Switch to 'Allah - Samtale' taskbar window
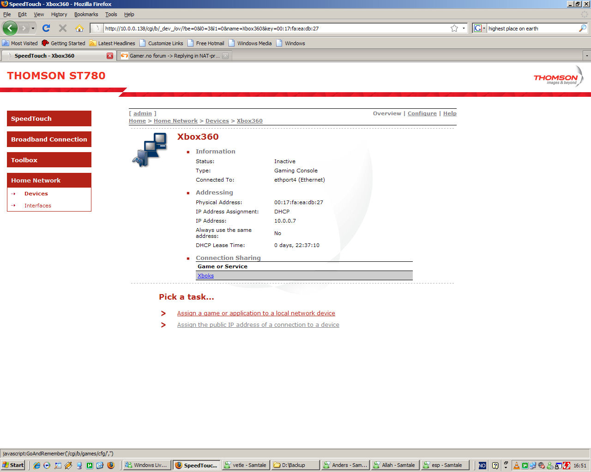591x472 pixels. pyautogui.click(x=395, y=465)
